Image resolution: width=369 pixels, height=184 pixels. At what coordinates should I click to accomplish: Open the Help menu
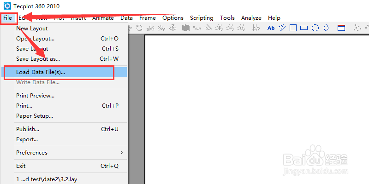coord(274,18)
